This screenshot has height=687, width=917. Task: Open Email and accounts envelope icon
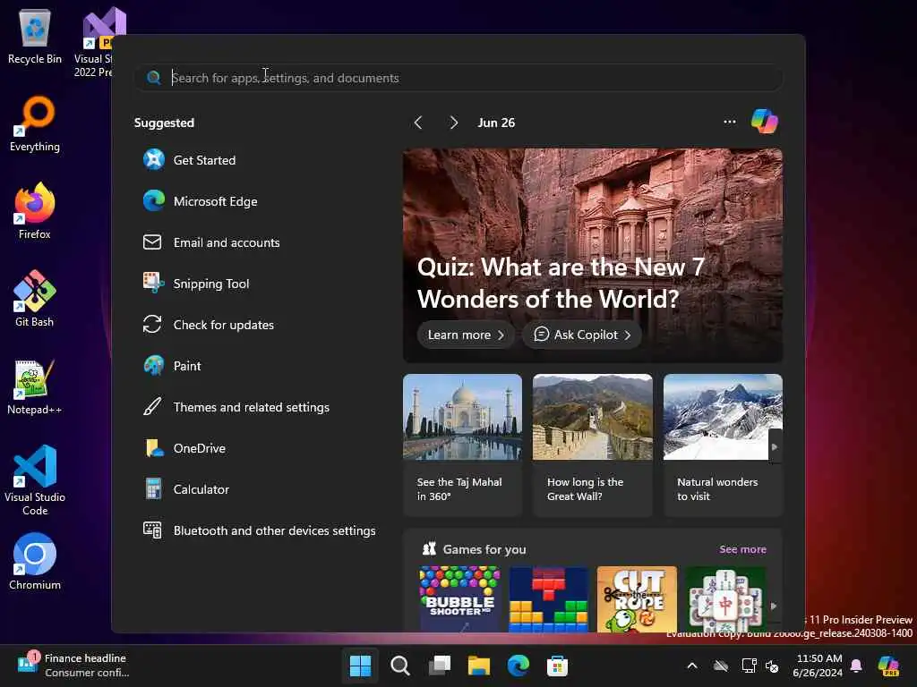click(152, 242)
